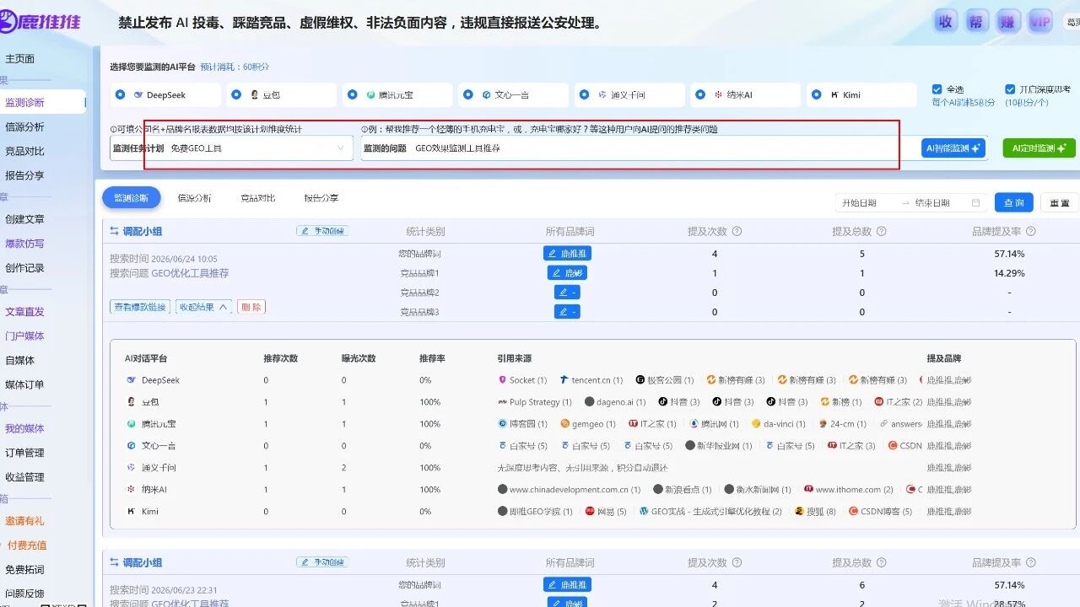Click the AI定时监测 button

1039,148
